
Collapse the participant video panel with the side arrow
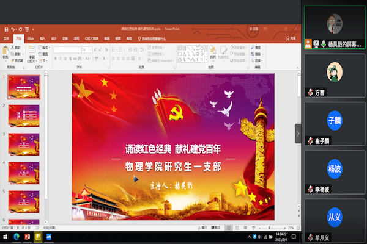298,134
